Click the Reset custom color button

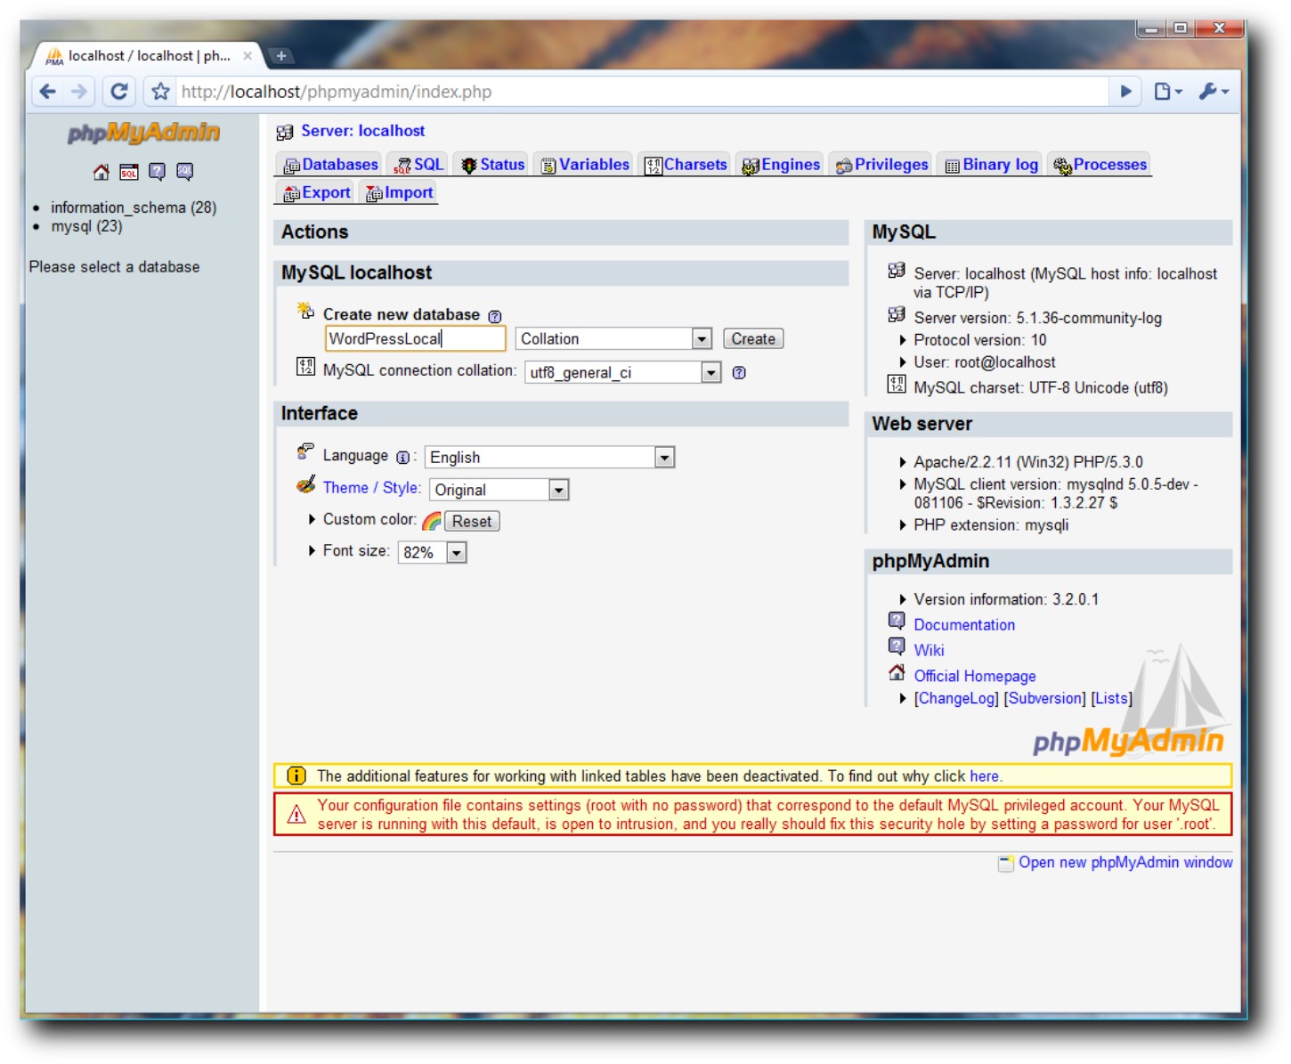click(472, 522)
